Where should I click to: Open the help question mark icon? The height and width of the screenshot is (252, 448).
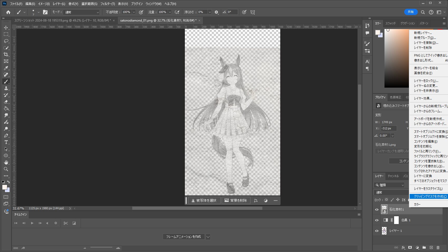pyautogui.click(x=431, y=12)
